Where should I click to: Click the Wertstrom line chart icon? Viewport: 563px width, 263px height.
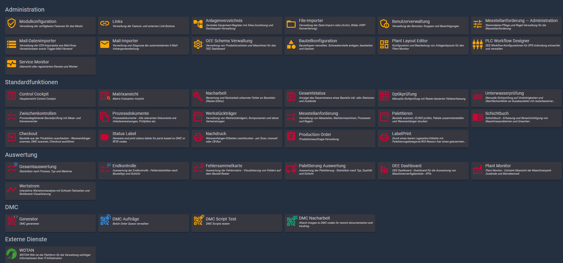click(12, 189)
